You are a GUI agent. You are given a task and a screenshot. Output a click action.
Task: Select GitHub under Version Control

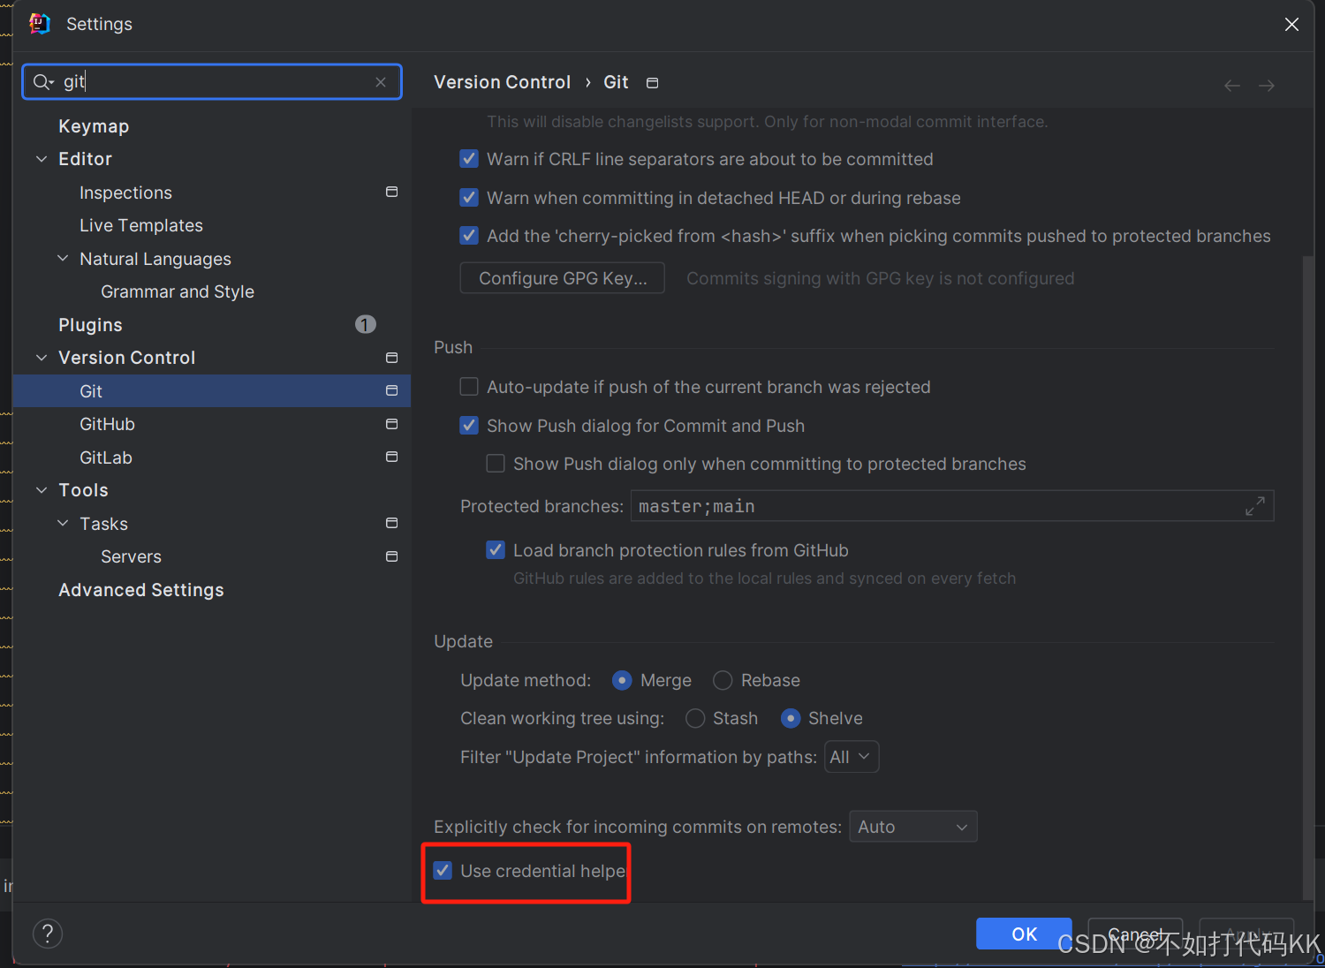click(107, 424)
